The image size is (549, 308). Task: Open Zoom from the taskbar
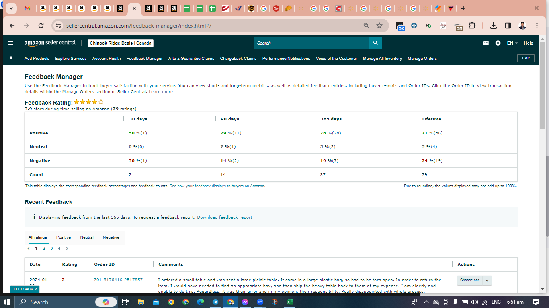pos(260,302)
